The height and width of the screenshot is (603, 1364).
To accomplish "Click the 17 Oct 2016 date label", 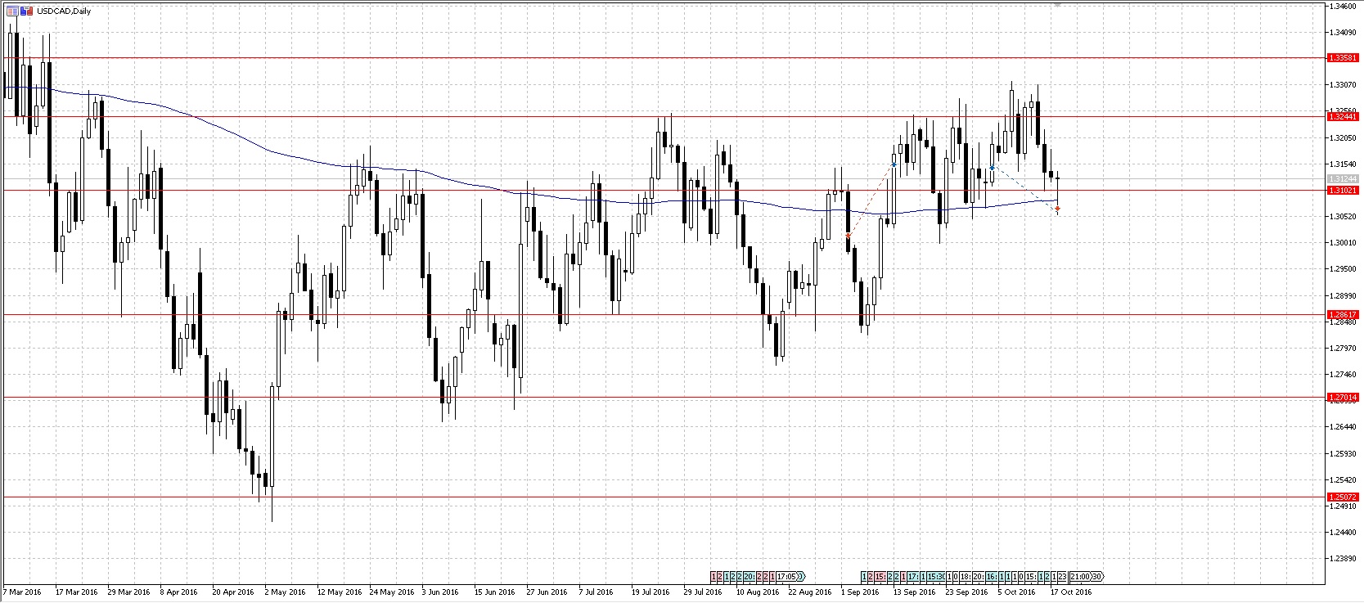I will 1070,592.
